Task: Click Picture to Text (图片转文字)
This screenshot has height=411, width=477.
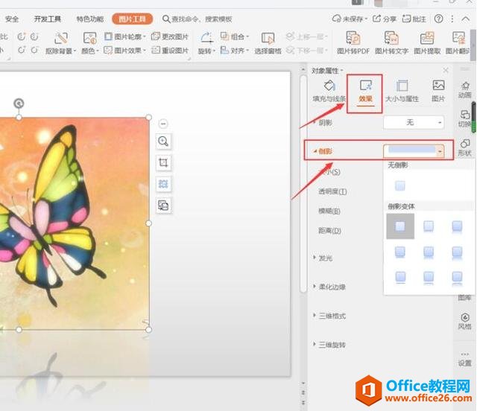Action: pyautogui.click(x=391, y=43)
